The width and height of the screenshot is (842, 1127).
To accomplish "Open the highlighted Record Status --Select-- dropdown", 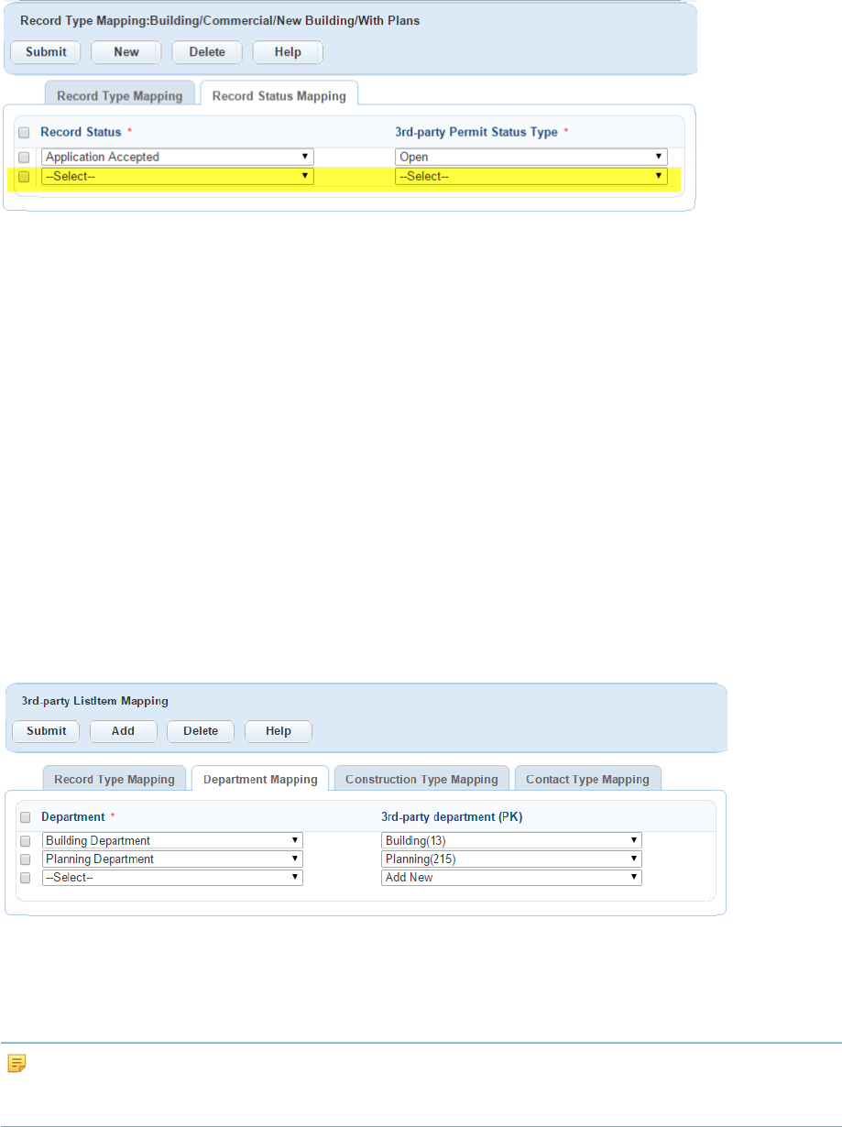I will (x=178, y=176).
